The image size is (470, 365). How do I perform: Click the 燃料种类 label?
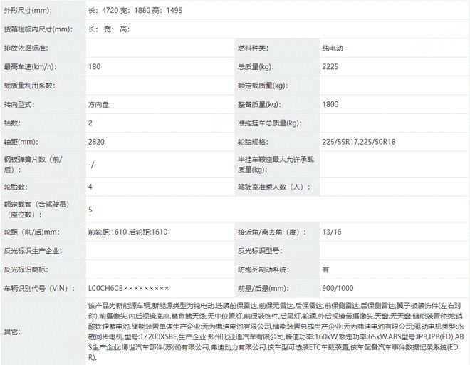(x=253, y=48)
